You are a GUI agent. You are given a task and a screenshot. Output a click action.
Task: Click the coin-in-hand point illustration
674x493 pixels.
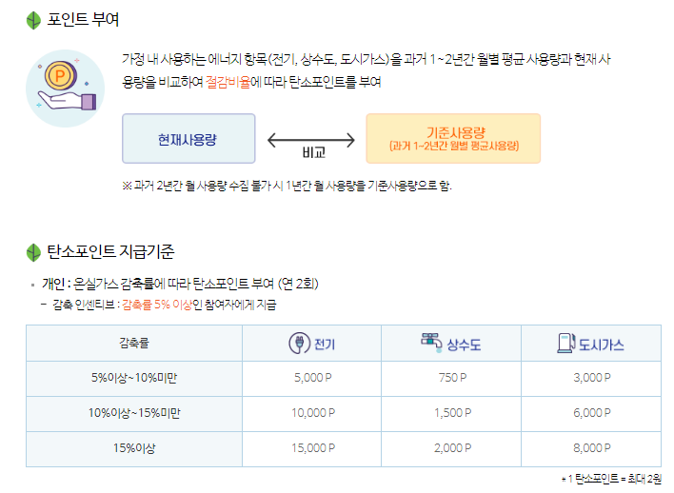point(66,89)
